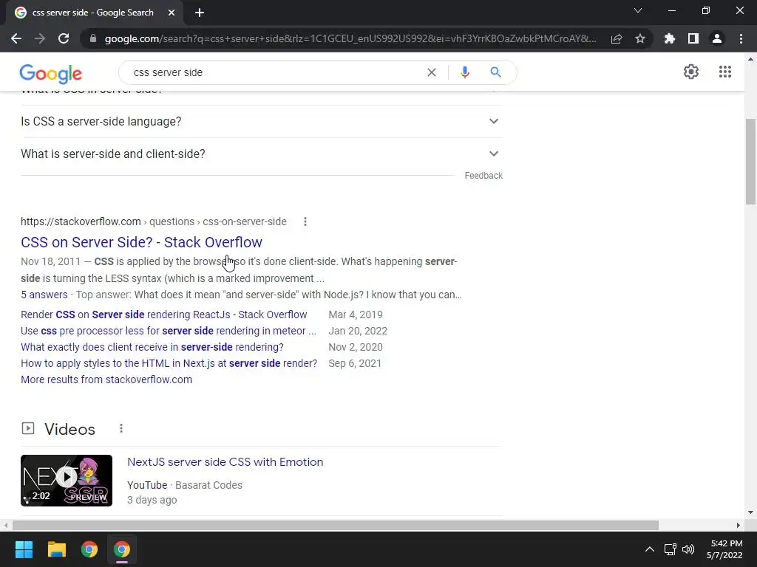The width and height of the screenshot is (757, 567).
Task: Open the Chrome extensions puzzle icon
Action: point(670,38)
